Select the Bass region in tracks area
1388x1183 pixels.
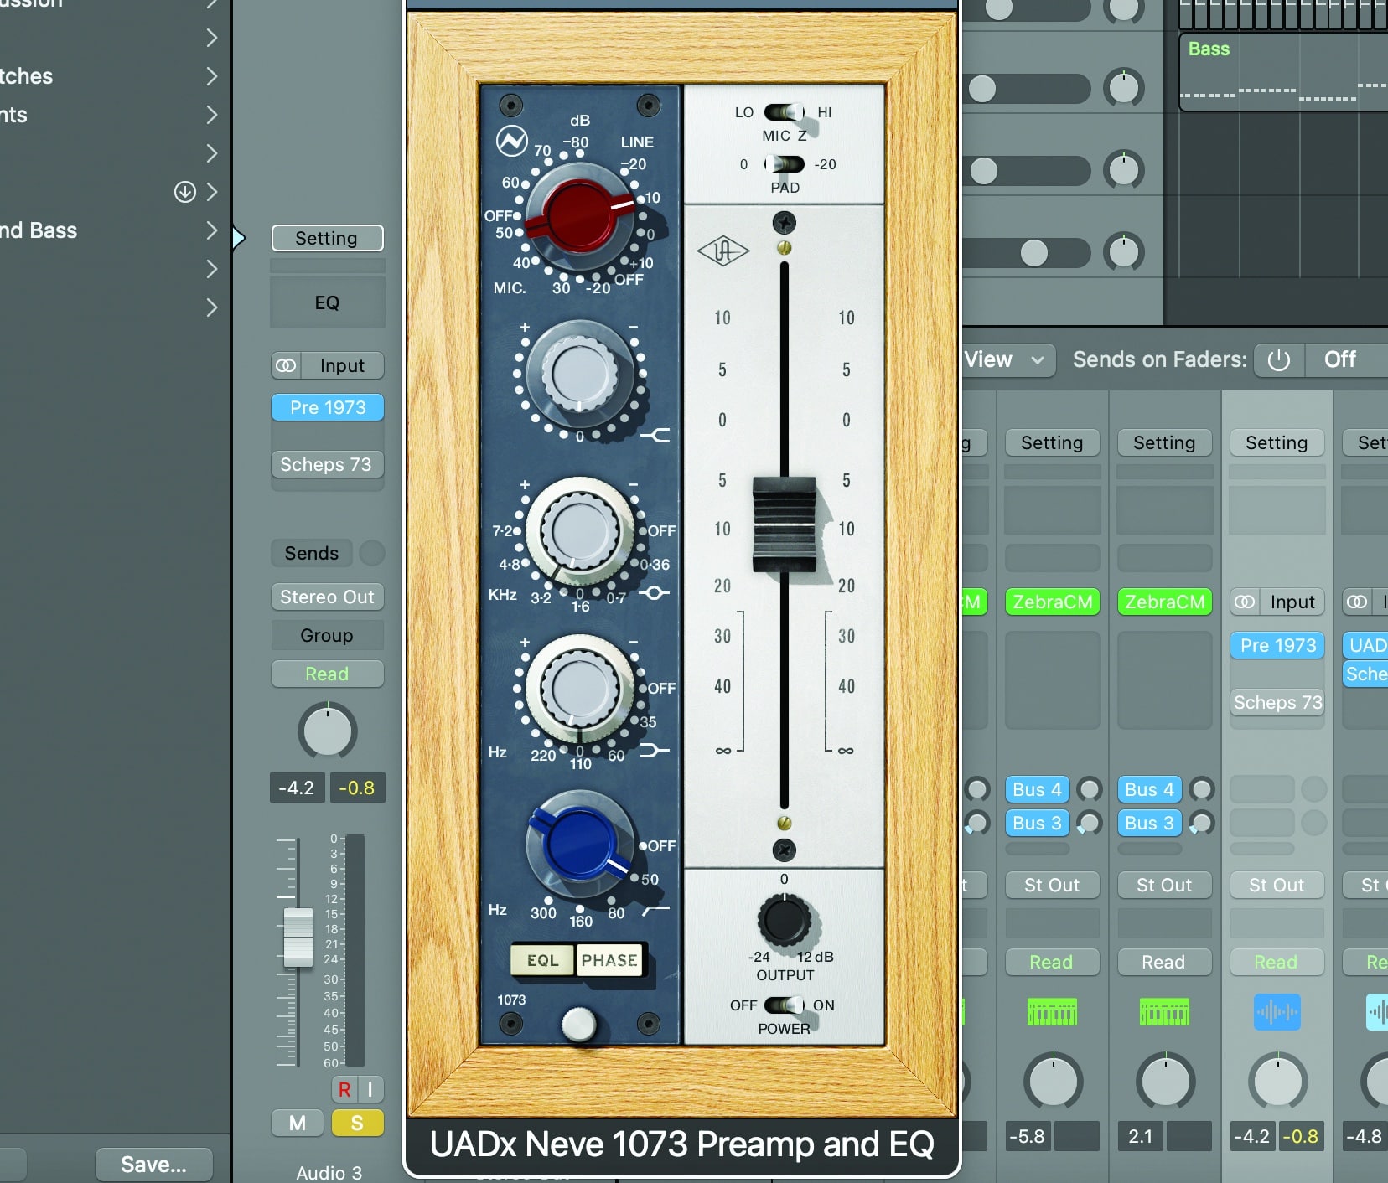[1283, 71]
